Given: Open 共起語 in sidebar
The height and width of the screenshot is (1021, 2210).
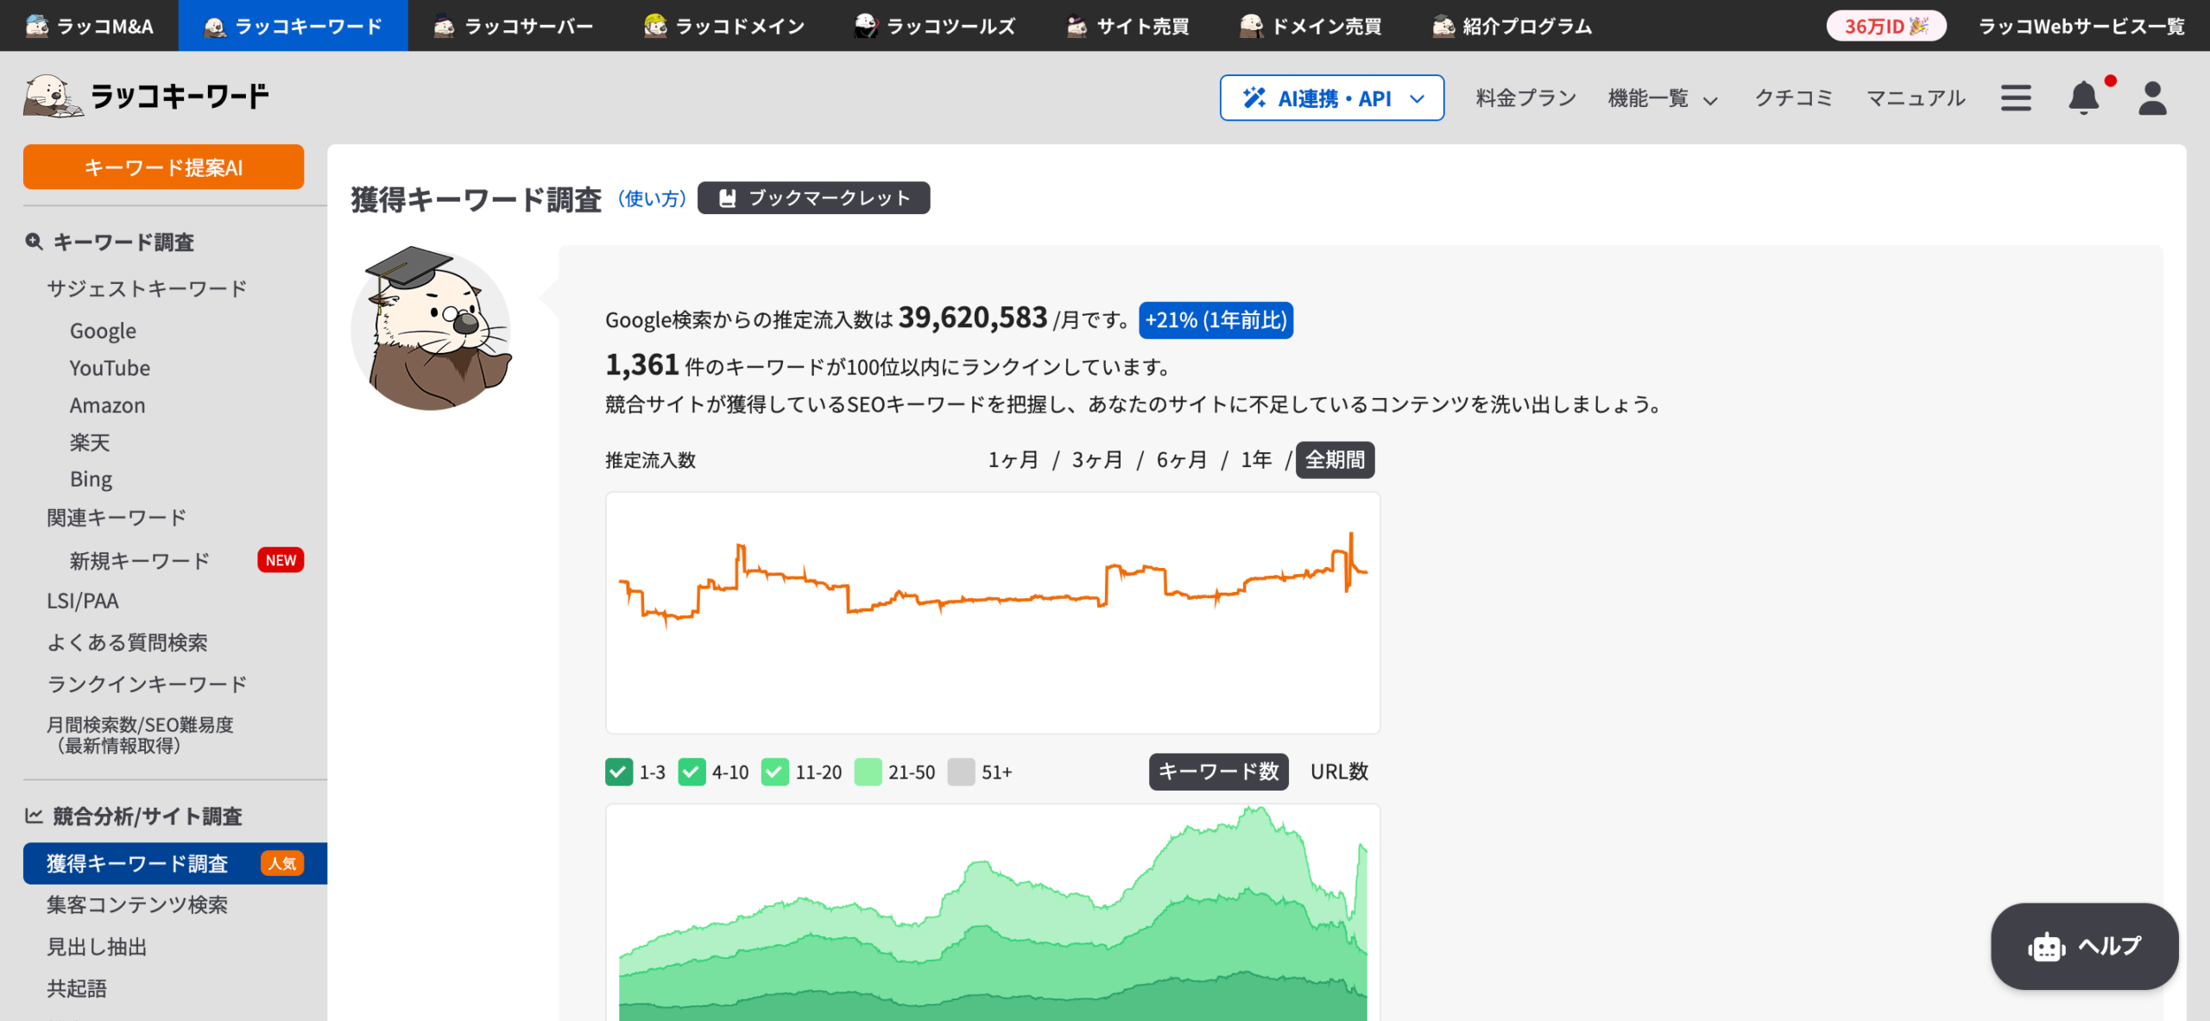Looking at the screenshot, I should pyautogui.click(x=77, y=988).
